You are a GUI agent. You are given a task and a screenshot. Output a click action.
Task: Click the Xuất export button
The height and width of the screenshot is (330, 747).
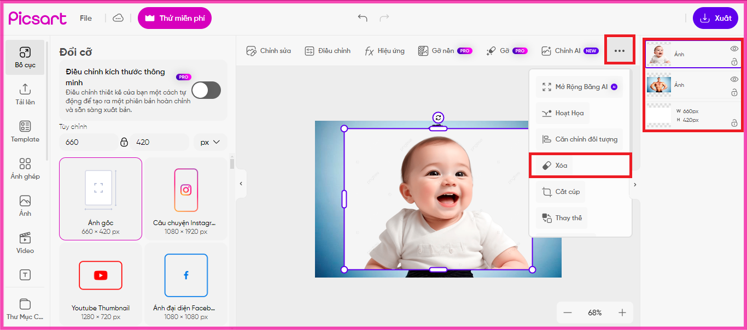click(x=715, y=18)
